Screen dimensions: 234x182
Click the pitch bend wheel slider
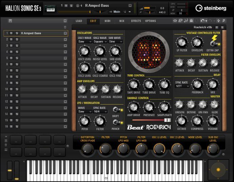coord(10,170)
